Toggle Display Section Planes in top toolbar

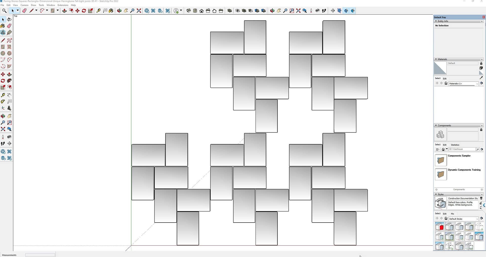coord(339,11)
